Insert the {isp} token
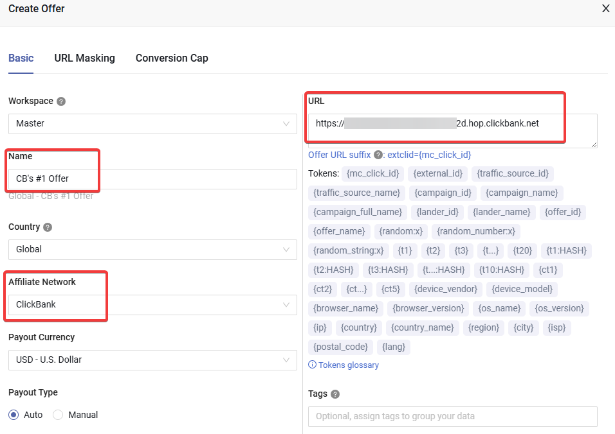The height and width of the screenshot is (434, 615). pyautogui.click(x=556, y=327)
